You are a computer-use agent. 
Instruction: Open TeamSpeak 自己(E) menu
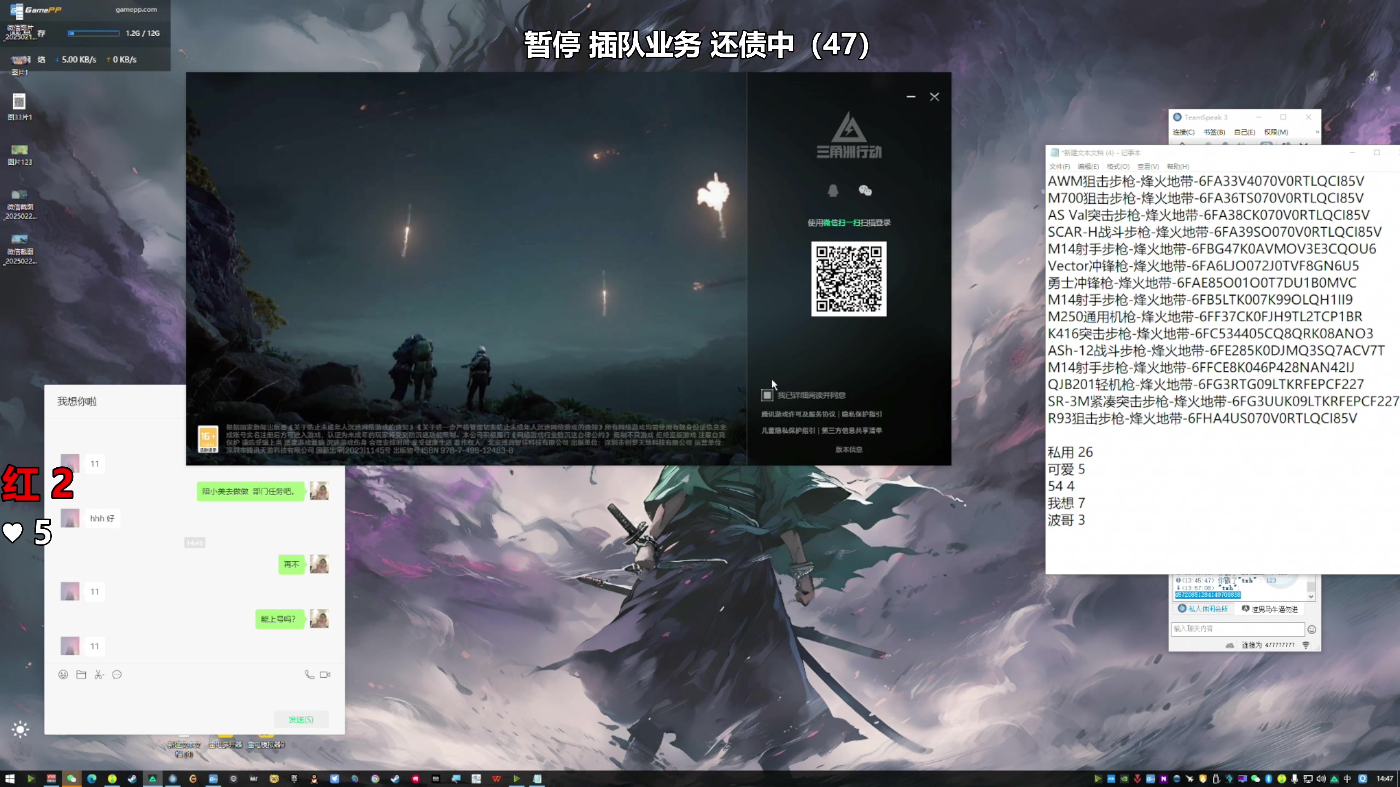tap(1245, 132)
